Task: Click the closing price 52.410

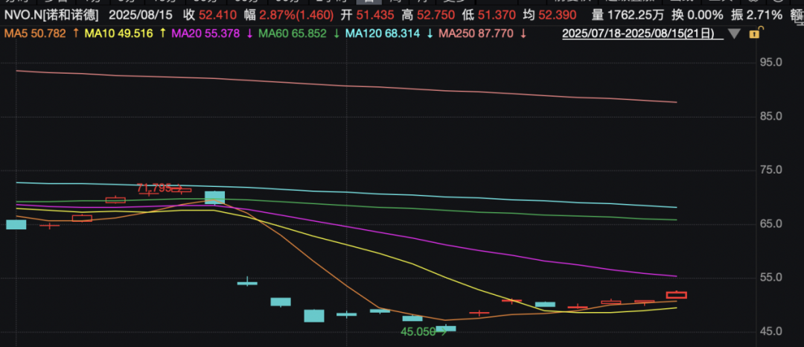Action: [217, 15]
